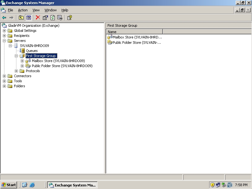Click the network connection tray icon
Screen dimensions: 252x189
pos(218,185)
